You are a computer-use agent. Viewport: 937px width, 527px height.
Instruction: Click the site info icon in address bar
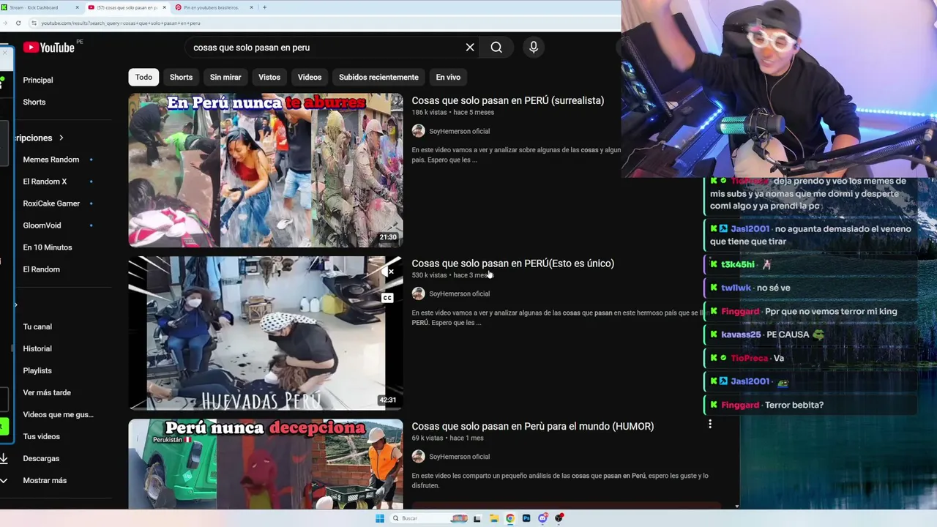(34, 23)
